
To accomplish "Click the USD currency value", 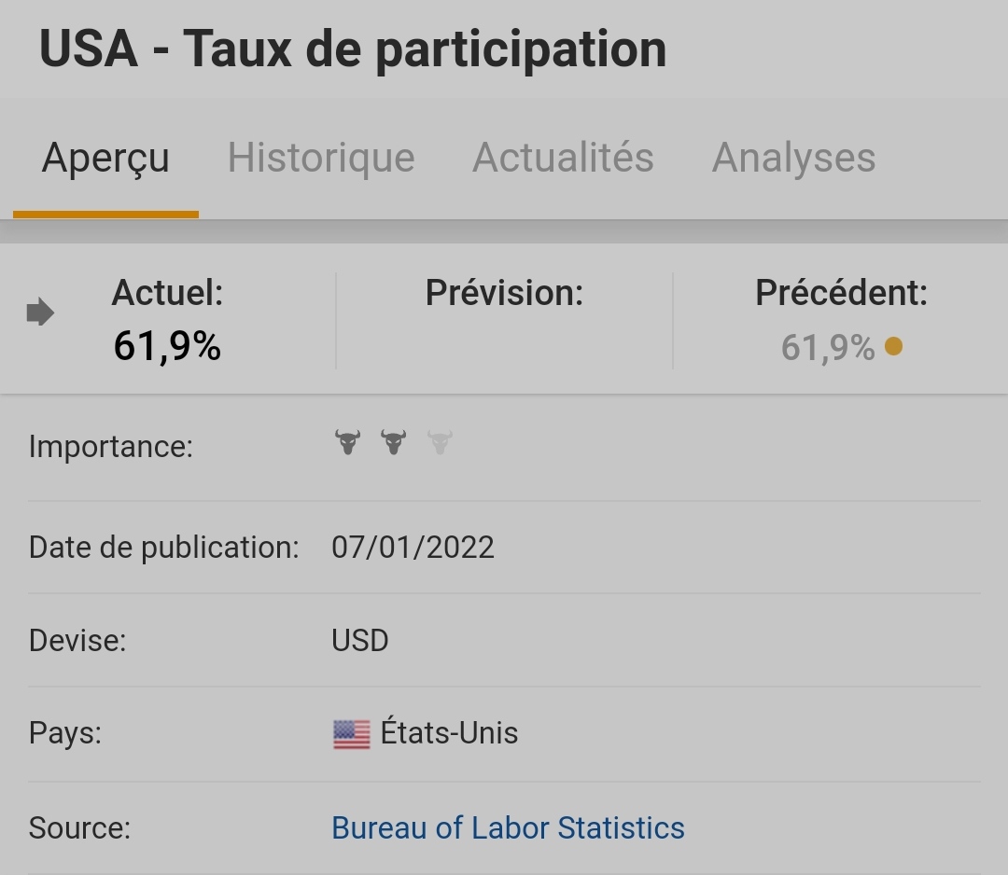I will (359, 641).
